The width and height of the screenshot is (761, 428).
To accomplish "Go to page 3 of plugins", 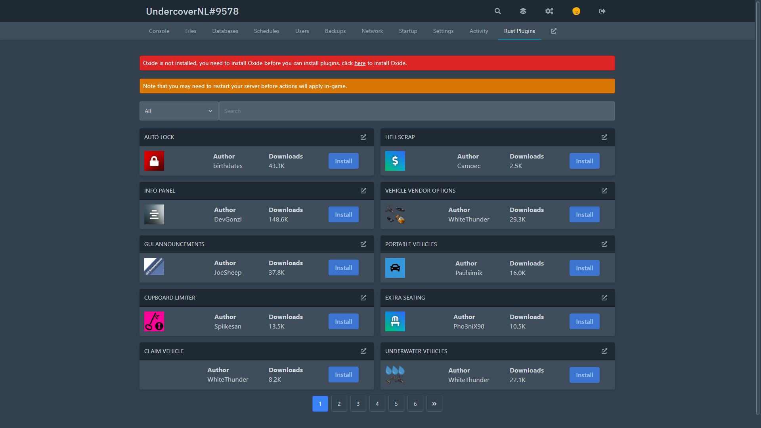I will [358, 404].
